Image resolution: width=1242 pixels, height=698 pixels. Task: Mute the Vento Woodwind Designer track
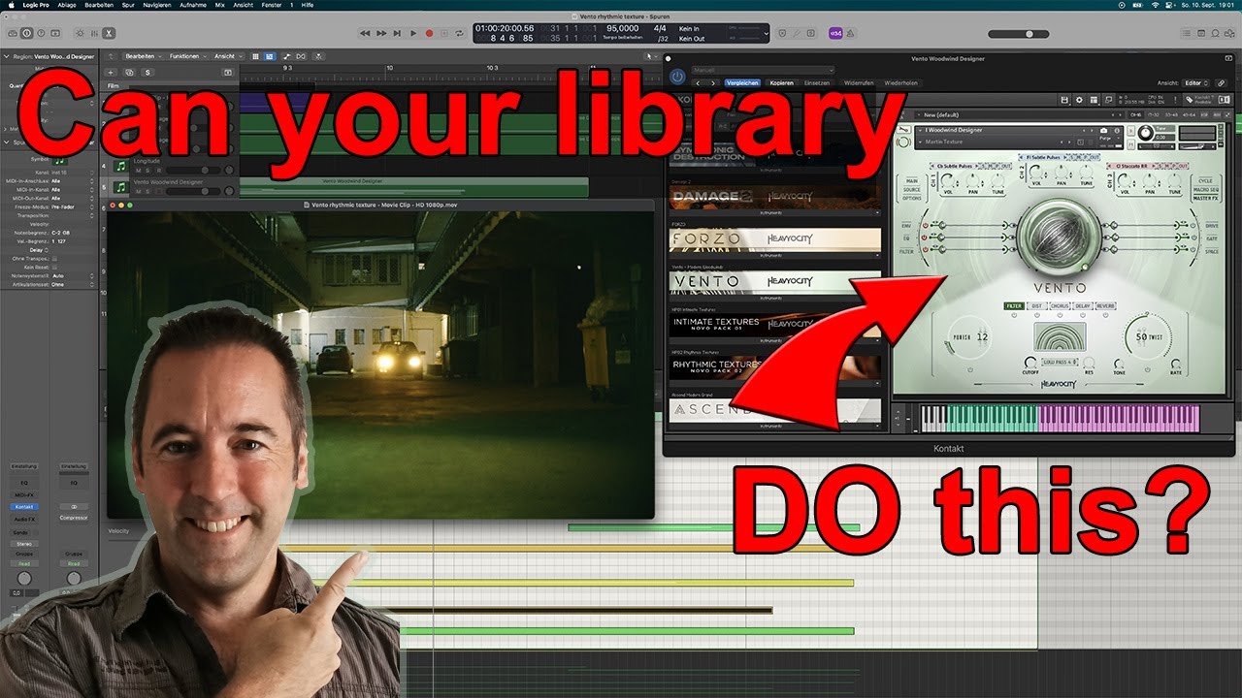point(138,191)
